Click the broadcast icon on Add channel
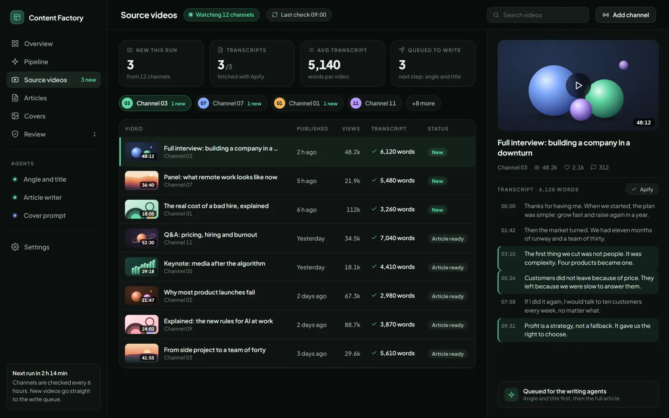Screen dimensions: 669x418 coord(605,15)
